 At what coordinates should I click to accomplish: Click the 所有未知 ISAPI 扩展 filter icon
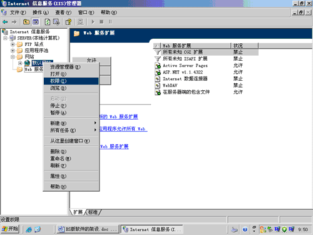pyautogui.click(x=158, y=59)
